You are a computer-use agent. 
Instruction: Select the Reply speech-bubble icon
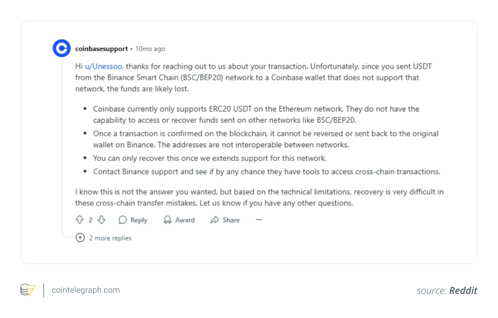click(122, 220)
